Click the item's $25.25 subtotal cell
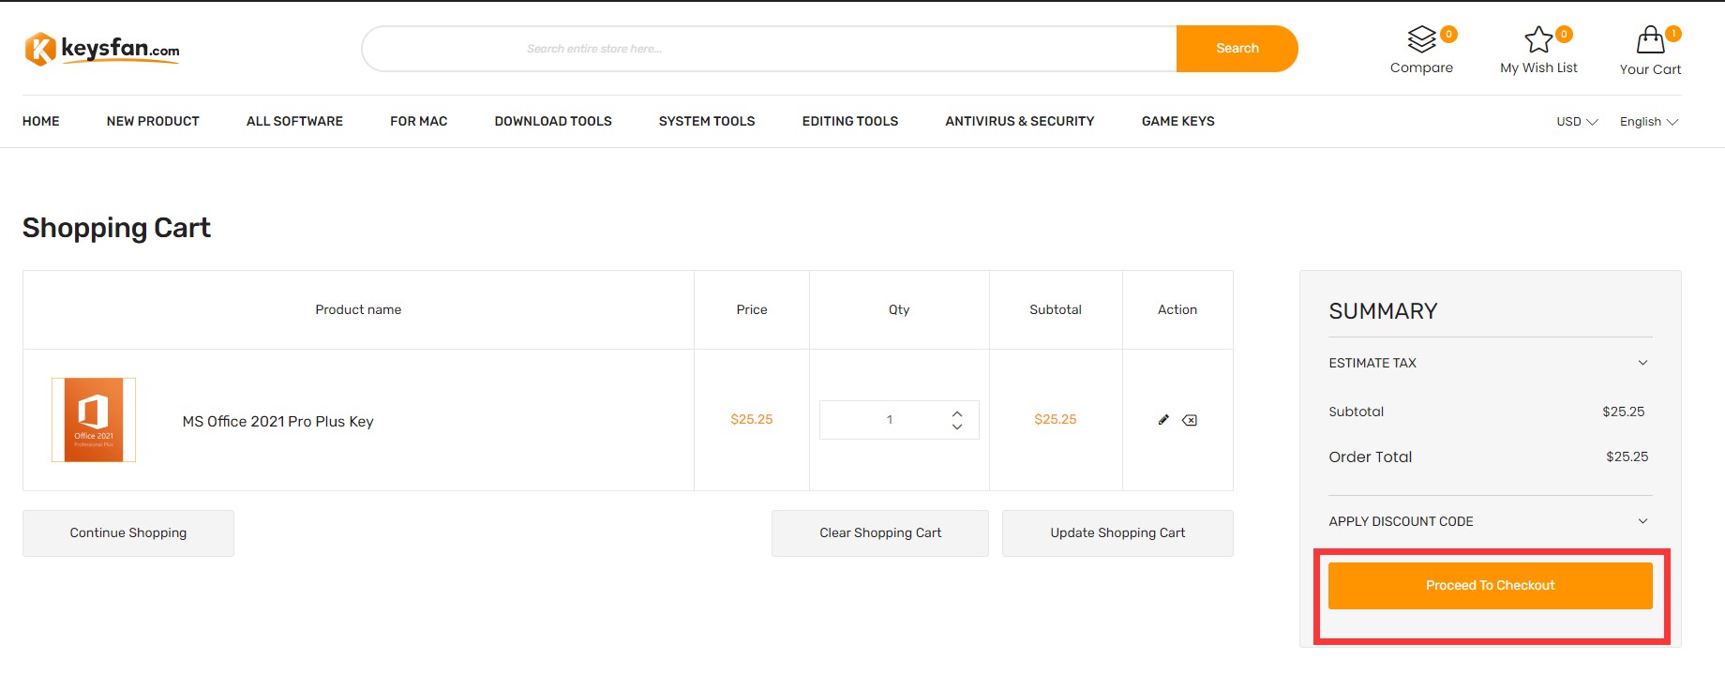Image resolution: width=1725 pixels, height=689 pixels. point(1056,420)
